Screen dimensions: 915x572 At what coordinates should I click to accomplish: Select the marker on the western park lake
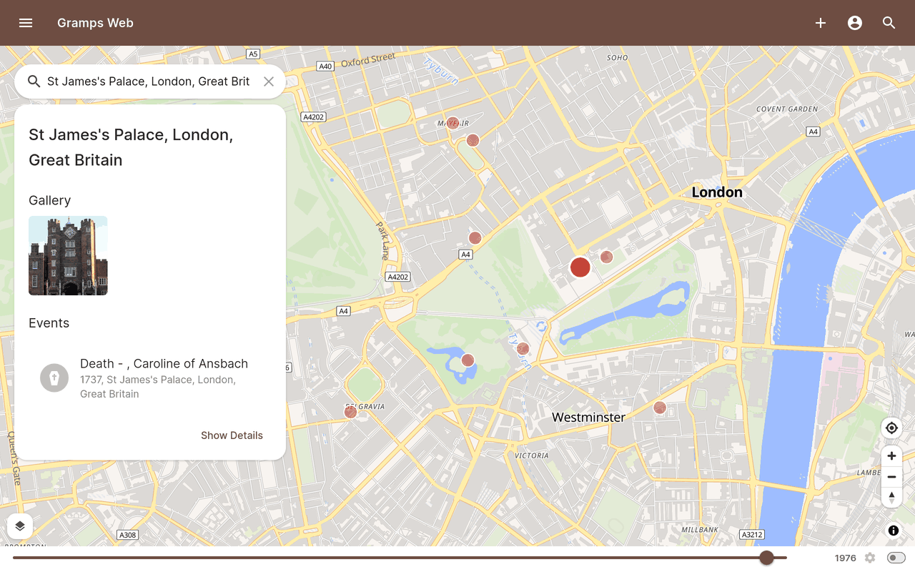tap(468, 360)
